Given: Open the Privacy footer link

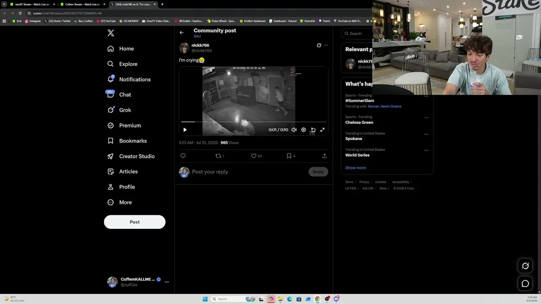Looking at the screenshot, I should (364, 182).
